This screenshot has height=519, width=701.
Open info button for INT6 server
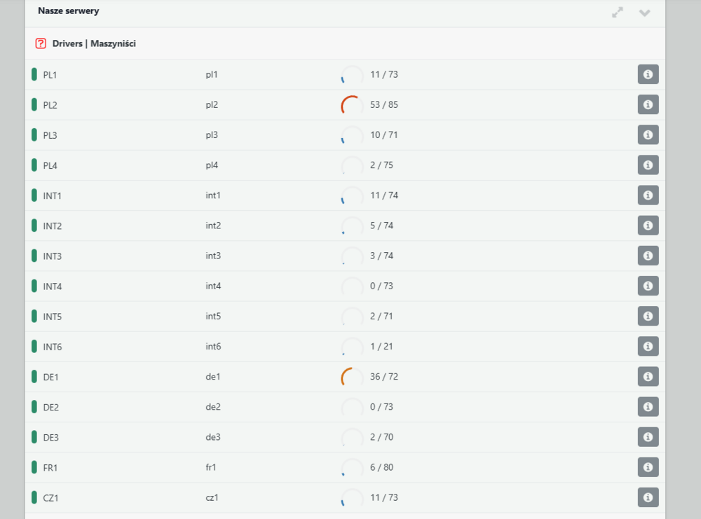pos(648,346)
